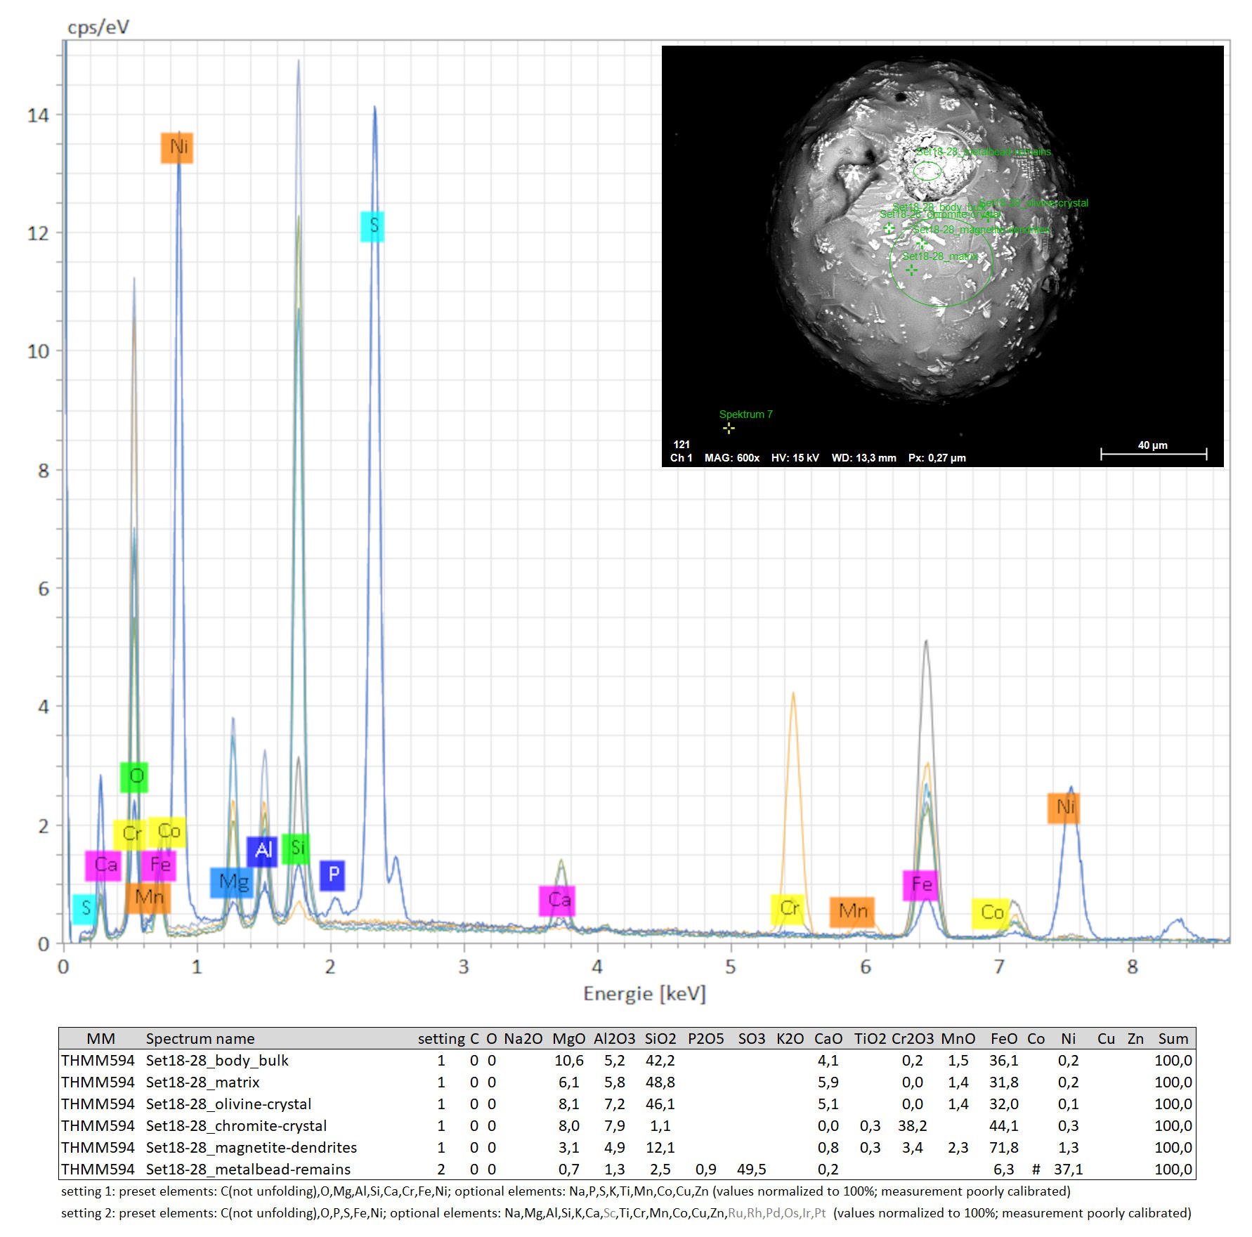The height and width of the screenshot is (1237, 1252).
Task: Click the Cr2O3 column header
Action: pos(912,1038)
